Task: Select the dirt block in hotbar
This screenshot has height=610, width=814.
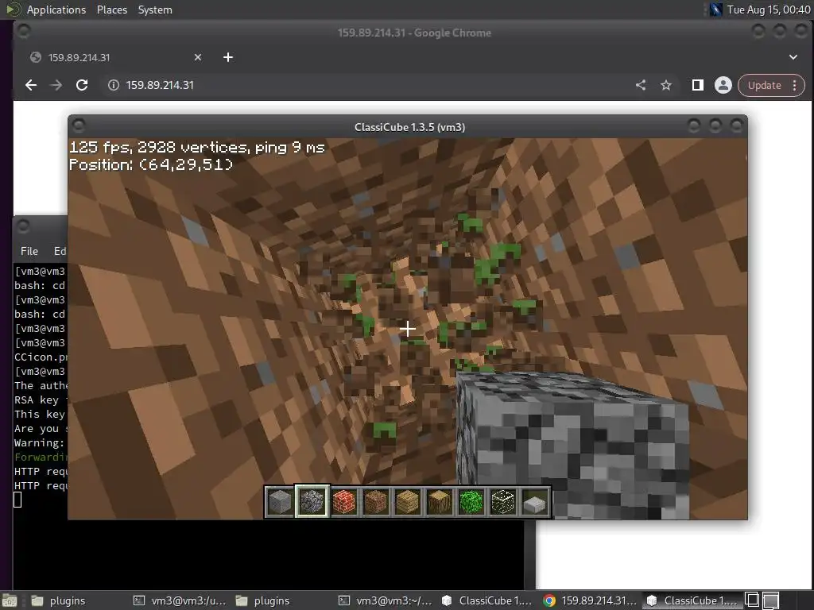Action: tap(376, 502)
